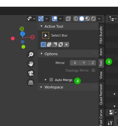Viewport: 118px width, 126px height.
Task: Grab the Active Tool panel drag handle
Action: click(95, 26)
